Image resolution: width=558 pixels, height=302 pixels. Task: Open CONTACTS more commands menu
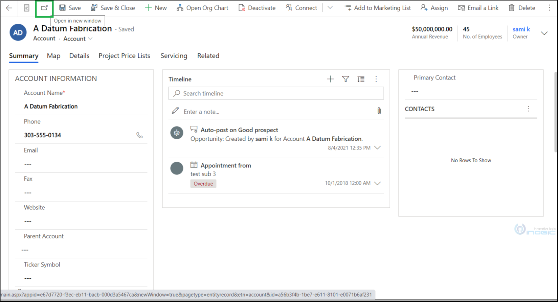(529, 109)
